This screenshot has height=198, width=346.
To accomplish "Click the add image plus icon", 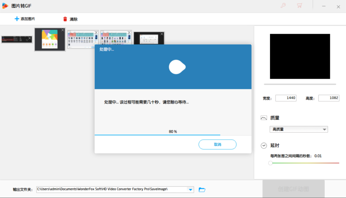I will click(17, 19).
